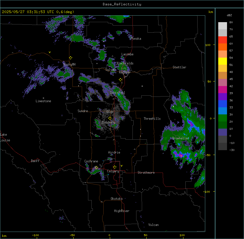Screen dimensions: 244x239
Task: Click the yellow V marker northeast of Calgary
Action: pos(121,166)
